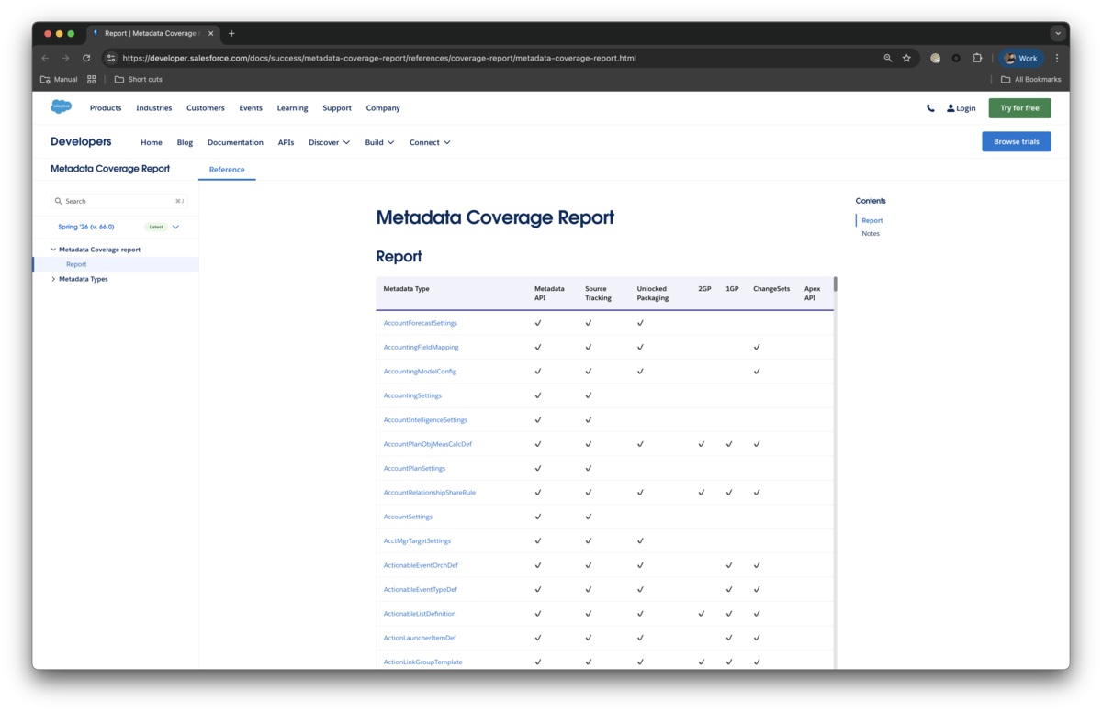This screenshot has width=1102, height=712.
Task: Click the phone contact icon
Action: (x=930, y=108)
